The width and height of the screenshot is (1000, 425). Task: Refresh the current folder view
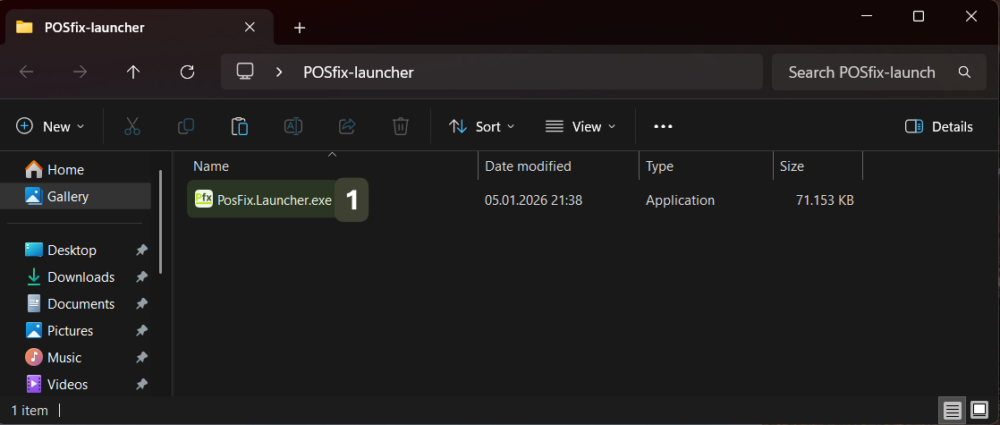[x=187, y=72]
